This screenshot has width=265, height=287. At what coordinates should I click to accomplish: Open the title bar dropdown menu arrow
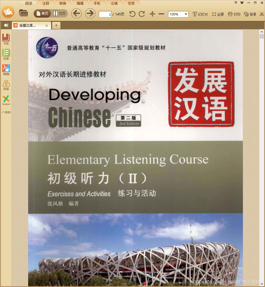click(x=236, y=2)
